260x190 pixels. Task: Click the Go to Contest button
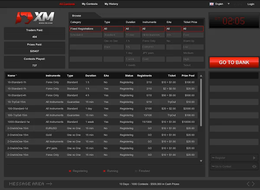click(234, 167)
